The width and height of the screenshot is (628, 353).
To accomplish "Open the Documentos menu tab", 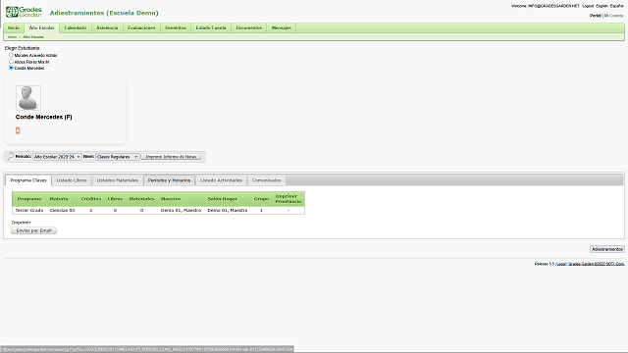I will 248,28.
